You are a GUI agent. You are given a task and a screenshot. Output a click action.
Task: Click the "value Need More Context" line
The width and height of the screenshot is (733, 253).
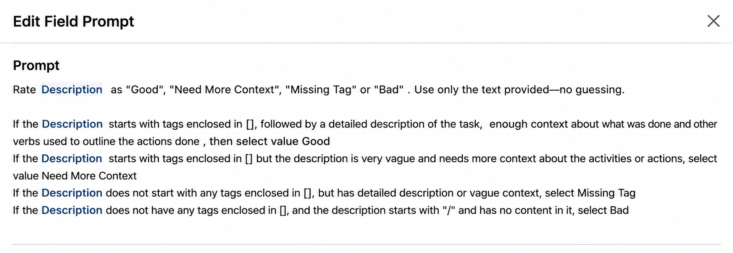[x=75, y=176]
